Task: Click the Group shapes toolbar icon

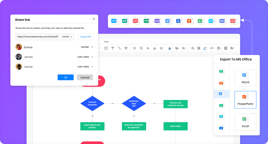Action: 141,48
